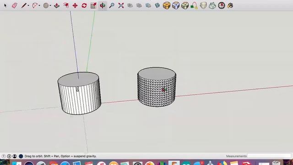The width and height of the screenshot is (293, 165).
Task: Click the blue cube icon before the orange box
Action: click(x=157, y=5)
